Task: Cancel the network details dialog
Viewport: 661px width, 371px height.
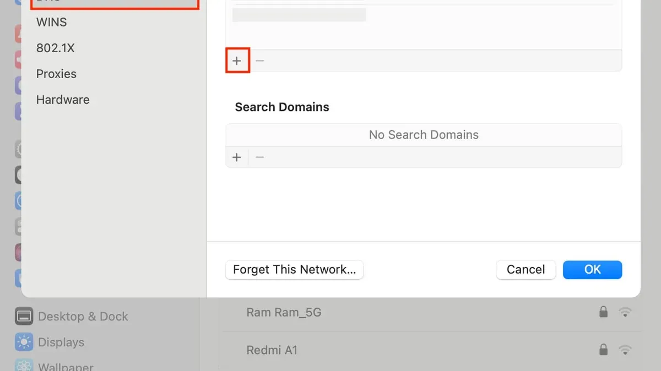Action: tap(526, 270)
